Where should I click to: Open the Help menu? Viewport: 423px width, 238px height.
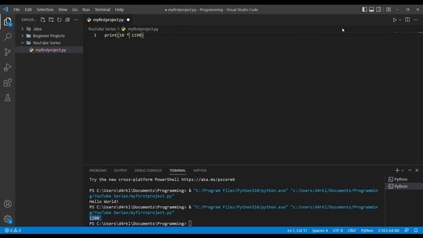pyautogui.click(x=119, y=9)
